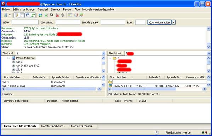Open the parent folder '..' in remote list
212x136 pixels.
tap(157, 82)
